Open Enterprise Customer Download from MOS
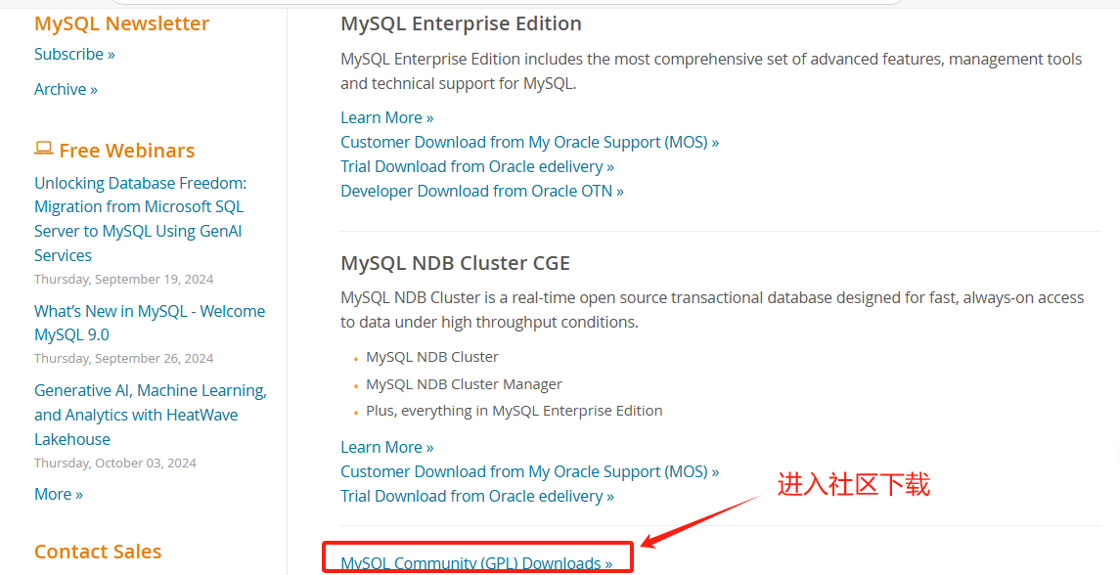The height and width of the screenshot is (575, 1120). 529,142
